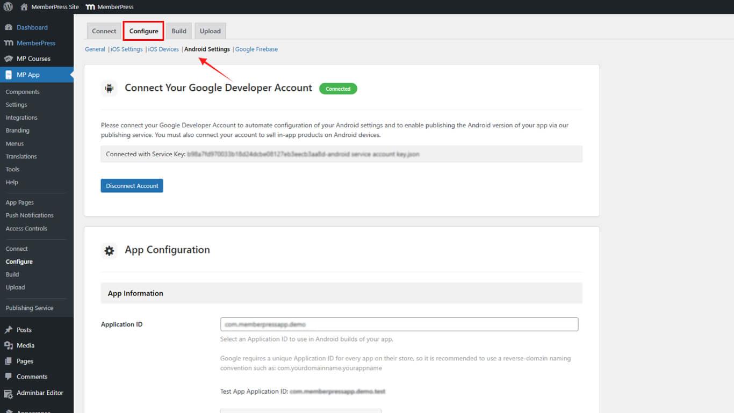Open Media library via its sidebar icon
Screen dimensions: 734x413
point(9,345)
